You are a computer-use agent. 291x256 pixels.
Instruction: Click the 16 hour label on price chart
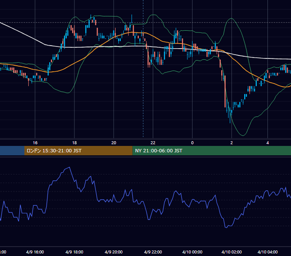[x=35, y=143]
